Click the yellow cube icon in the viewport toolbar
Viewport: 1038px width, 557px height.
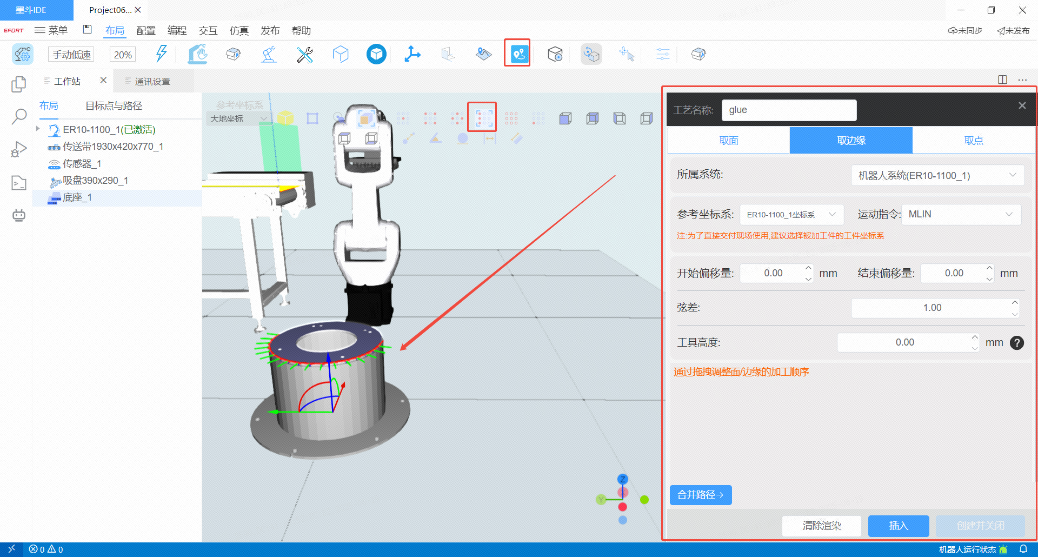click(285, 118)
